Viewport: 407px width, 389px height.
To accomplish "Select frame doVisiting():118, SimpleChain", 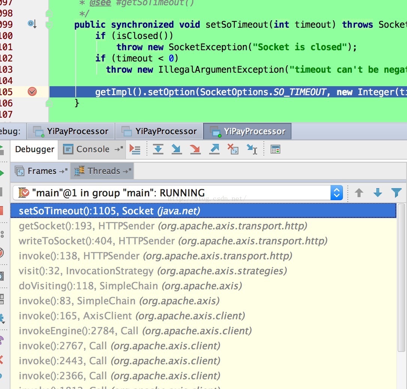I will pos(203,286).
